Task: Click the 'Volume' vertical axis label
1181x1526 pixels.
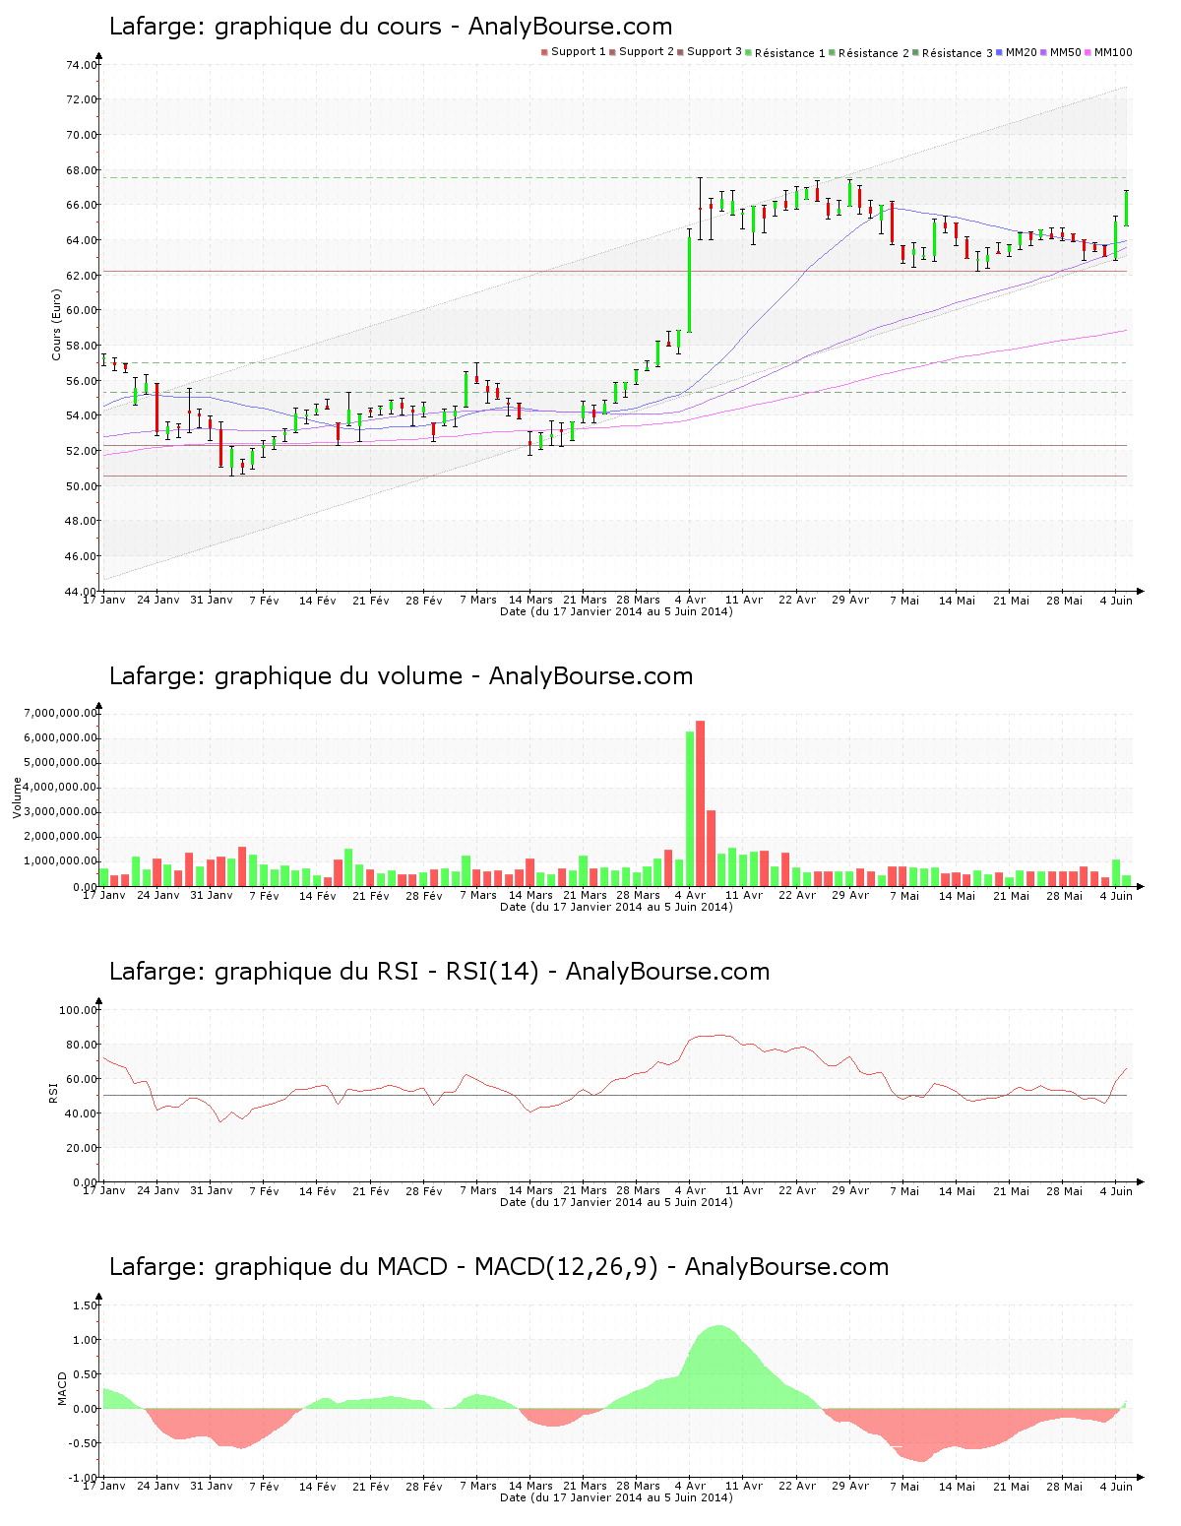Action: pyautogui.click(x=17, y=797)
